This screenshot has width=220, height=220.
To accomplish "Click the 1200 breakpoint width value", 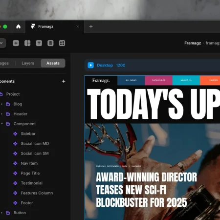I will click(x=121, y=66).
